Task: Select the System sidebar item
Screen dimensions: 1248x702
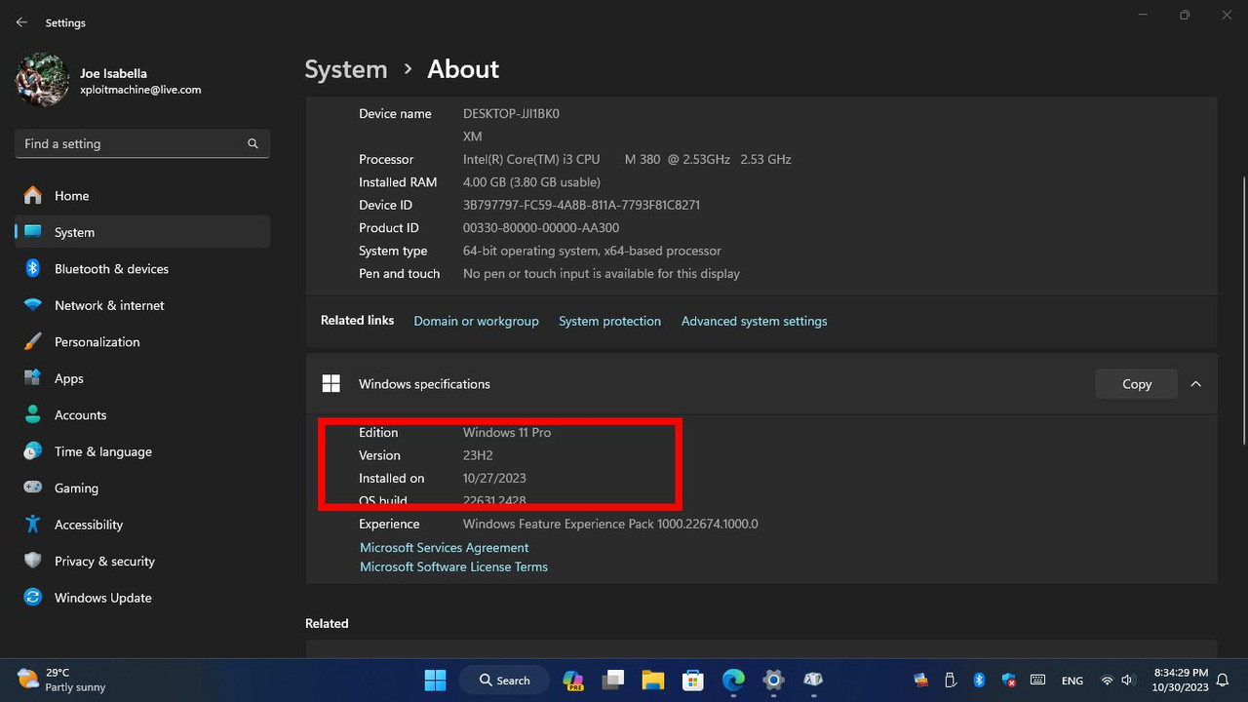Action: 142,232
